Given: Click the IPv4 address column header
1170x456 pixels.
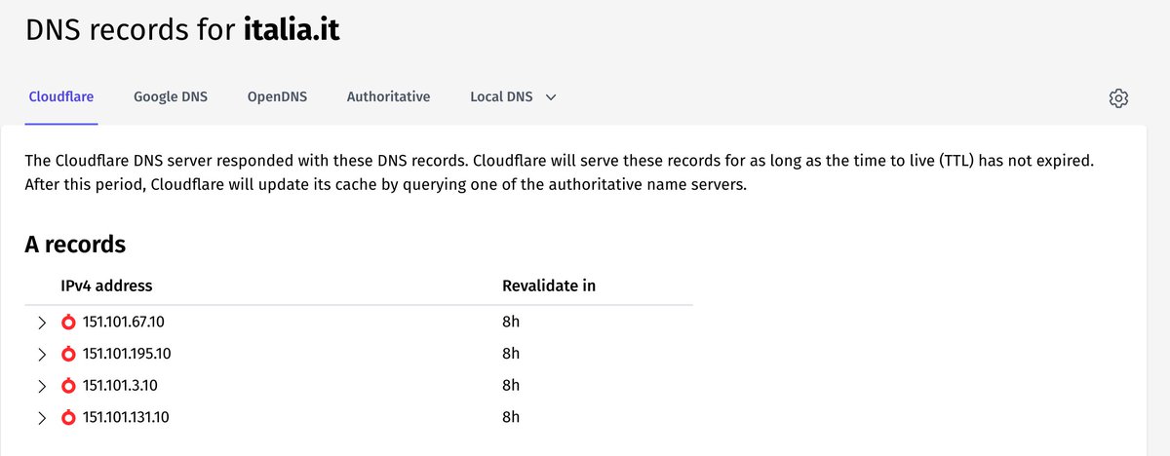Looking at the screenshot, I should click(106, 285).
